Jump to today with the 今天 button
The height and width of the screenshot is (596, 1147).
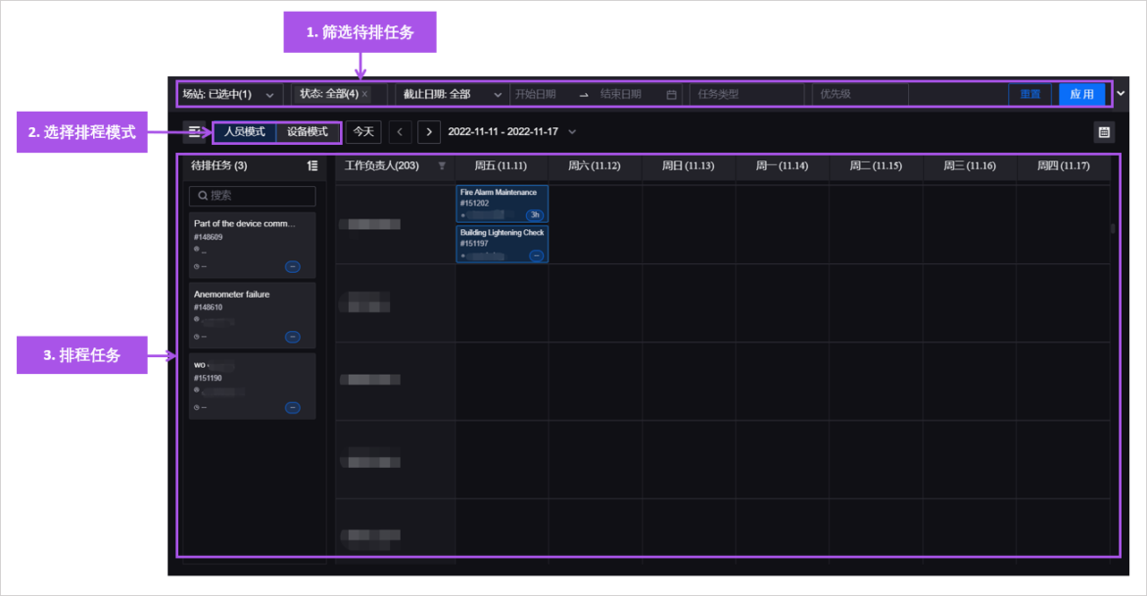[x=362, y=132]
